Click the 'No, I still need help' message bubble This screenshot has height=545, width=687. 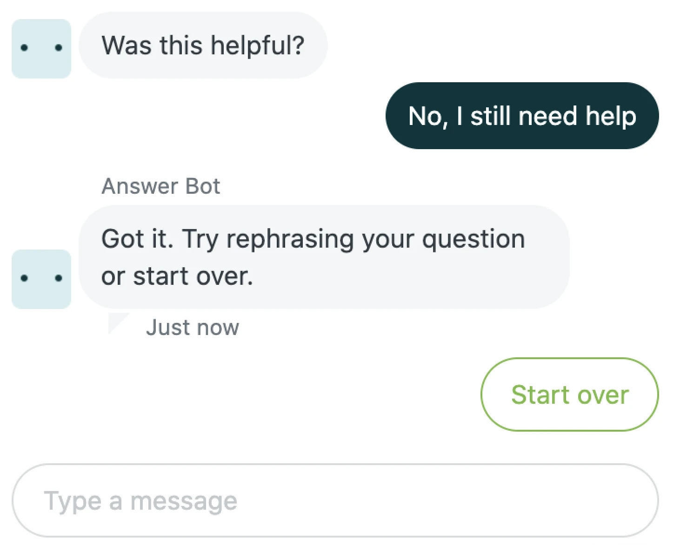tap(521, 117)
